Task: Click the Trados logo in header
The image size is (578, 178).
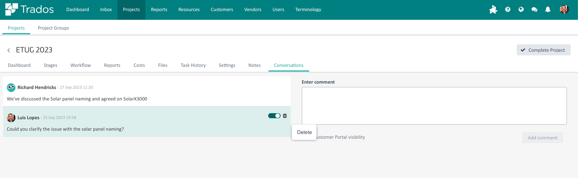Action: click(29, 9)
